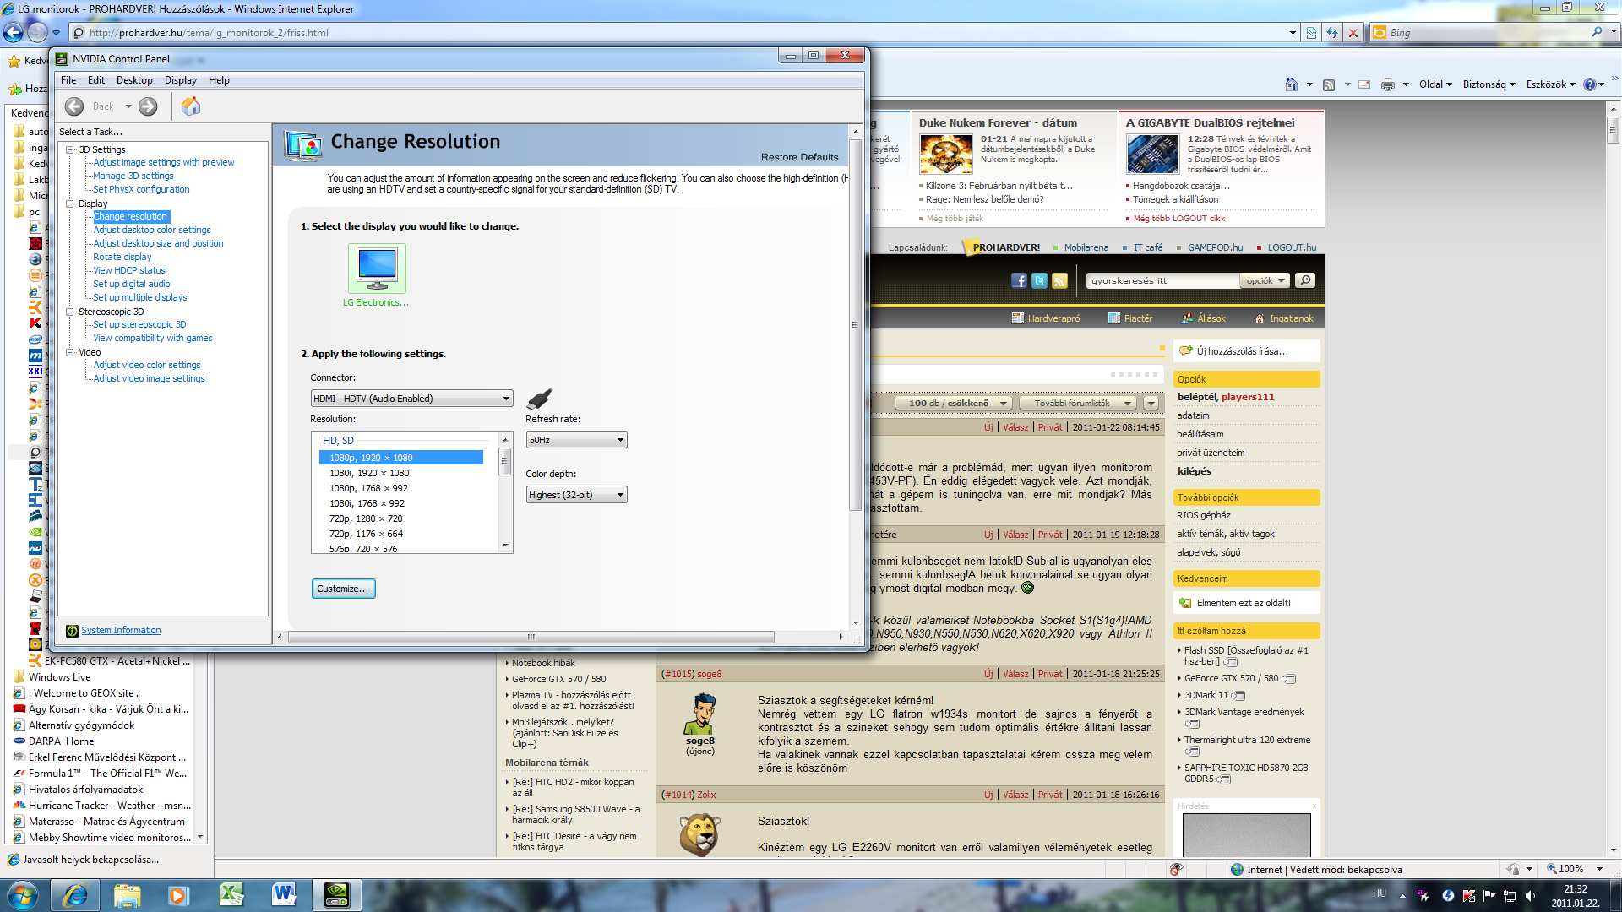Open the Connector dropdown HDMI - HDTV

point(411,399)
